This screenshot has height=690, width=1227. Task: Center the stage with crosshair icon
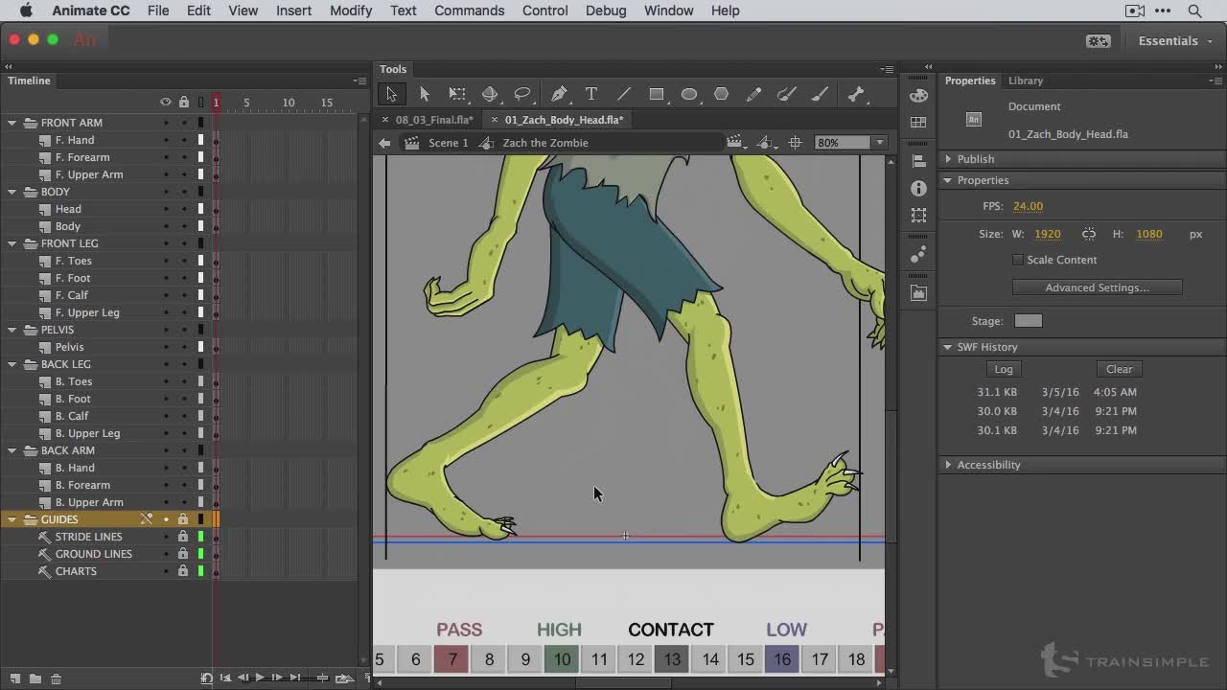tap(795, 143)
